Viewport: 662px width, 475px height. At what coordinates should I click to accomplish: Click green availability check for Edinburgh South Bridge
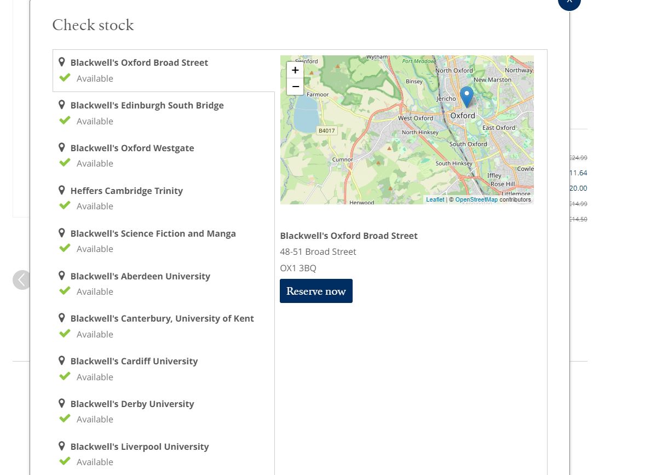[x=65, y=120]
